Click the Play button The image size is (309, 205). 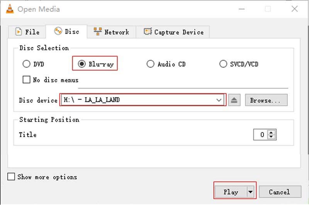pos(231,192)
